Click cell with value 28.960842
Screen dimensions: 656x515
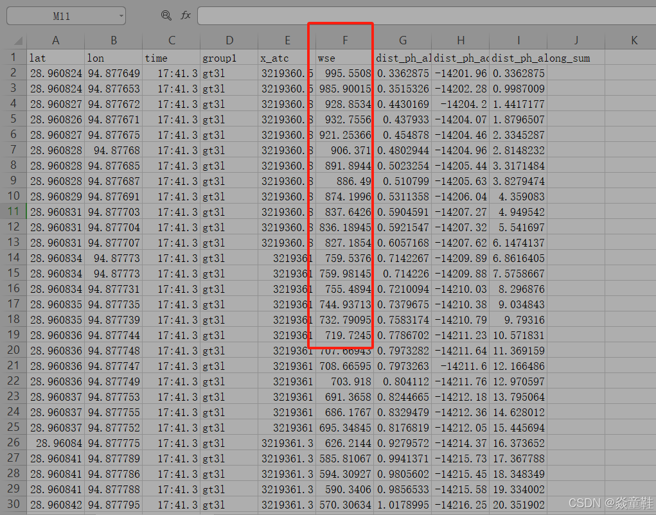click(56, 505)
